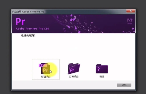The image size is (146, 94).
Task: Click the 退出 exit button
Action: tap(124, 85)
